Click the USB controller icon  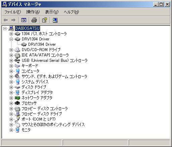pyautogui.click(x=17, y=60)
